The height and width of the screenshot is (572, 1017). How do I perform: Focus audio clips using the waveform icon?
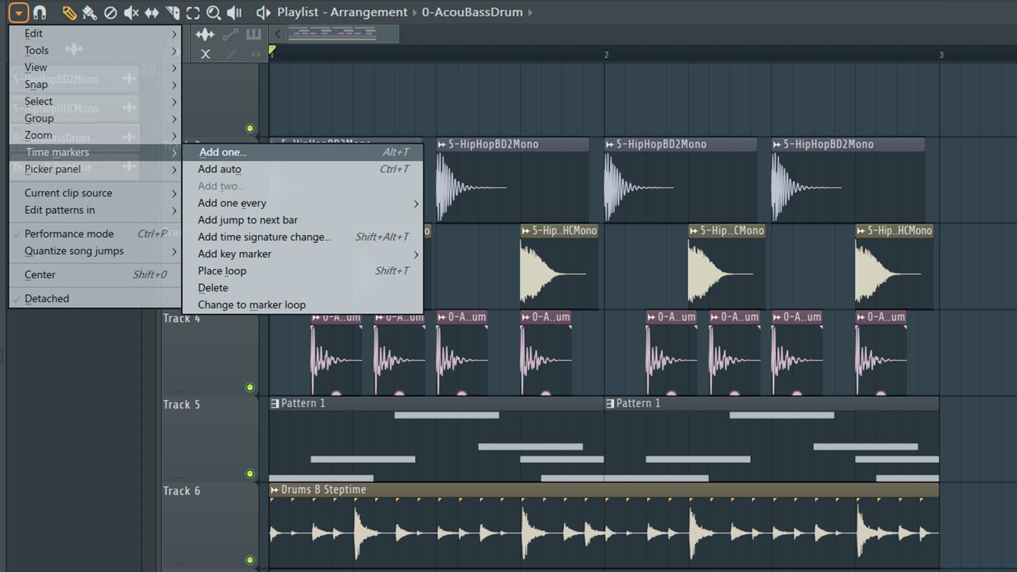(x=205, y=34)
